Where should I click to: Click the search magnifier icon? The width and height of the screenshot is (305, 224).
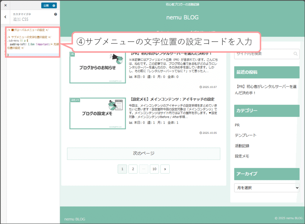295,54
